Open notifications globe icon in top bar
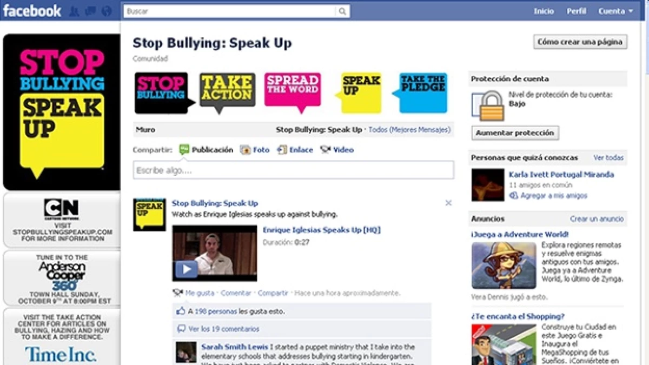The image size is (649, 365). pyautogui.click(x=107, y=11)
